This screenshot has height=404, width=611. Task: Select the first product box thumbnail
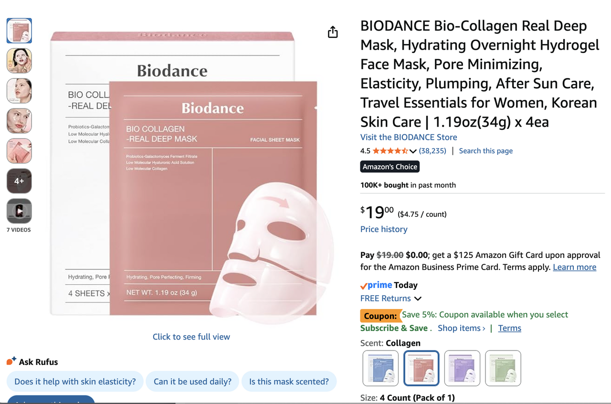(19, 31)
